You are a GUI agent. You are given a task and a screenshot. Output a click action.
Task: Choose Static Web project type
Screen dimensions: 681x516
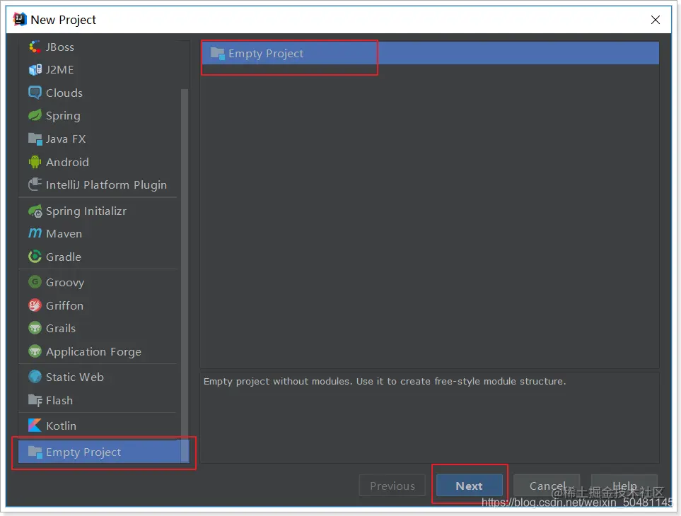coord(99,377)
